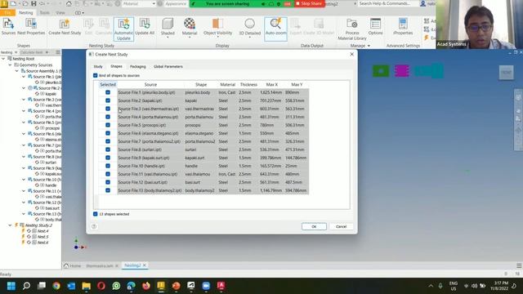This screenshot has width=523, height=294.
Task: Open Nesting ribbon tab
Action: [x=25, y=13]
